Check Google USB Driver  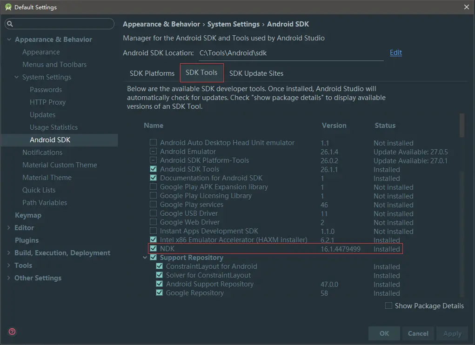pyautogui.click(x=153, y=213)
